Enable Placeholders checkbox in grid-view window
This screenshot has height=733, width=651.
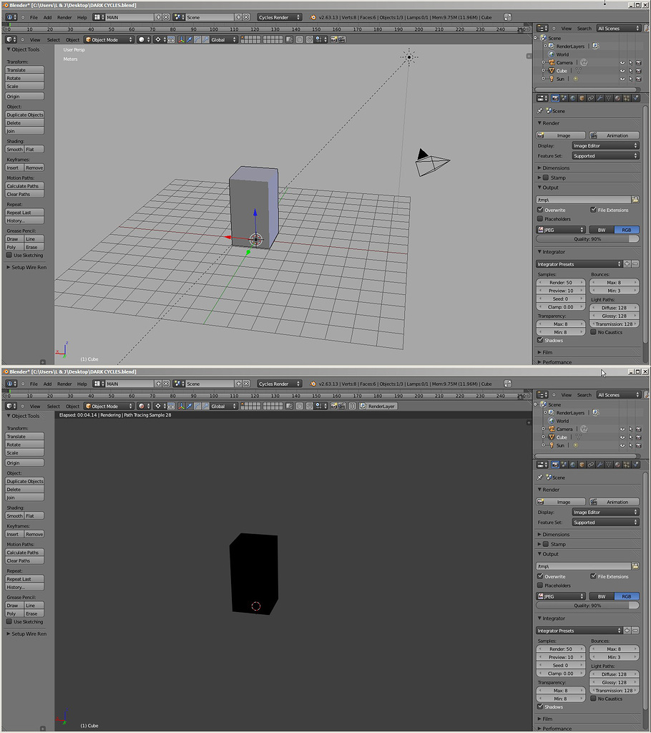point(540,219)
